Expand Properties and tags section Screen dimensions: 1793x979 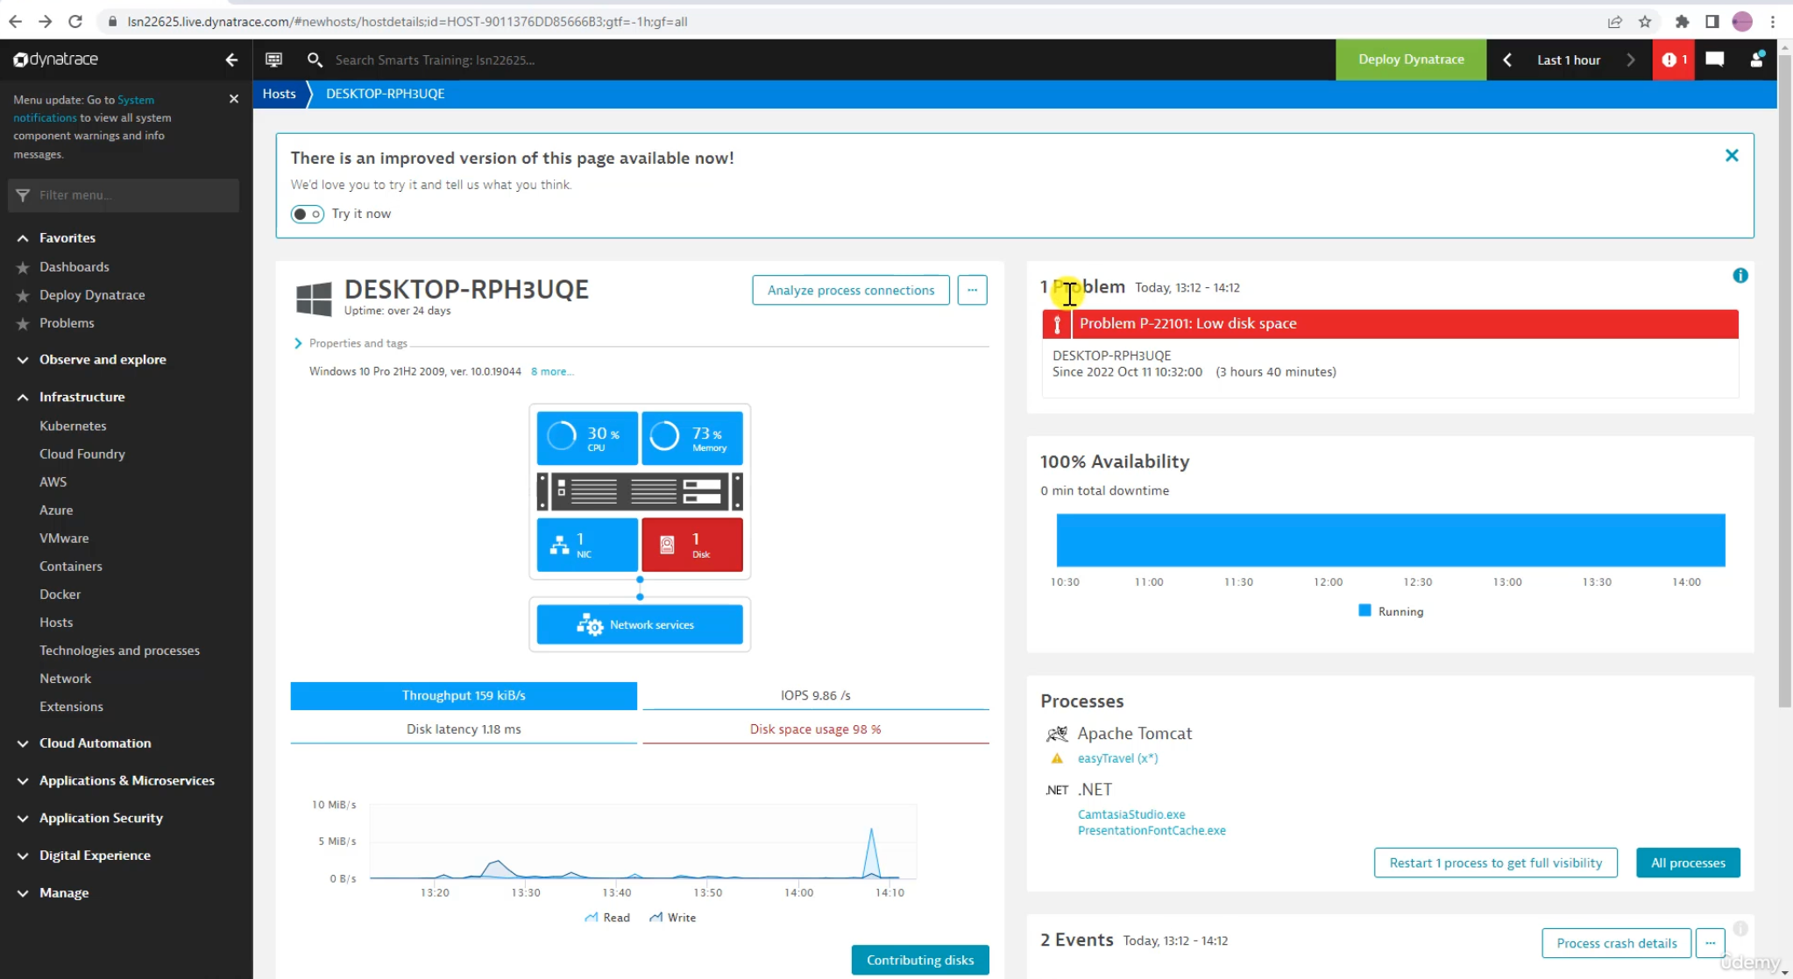pos(351,343)
